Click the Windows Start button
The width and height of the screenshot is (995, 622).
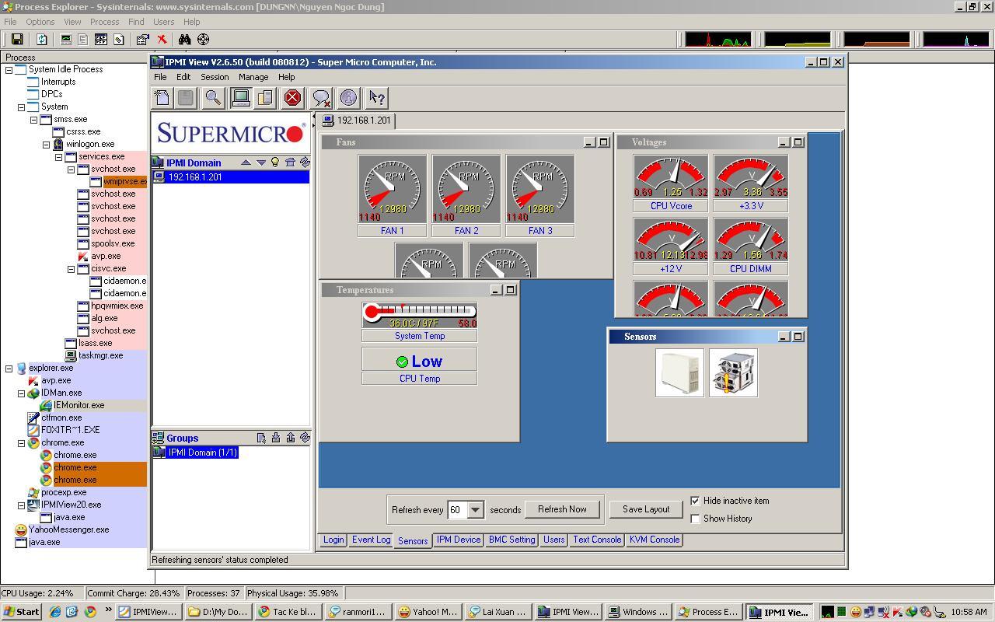[22, 612]
